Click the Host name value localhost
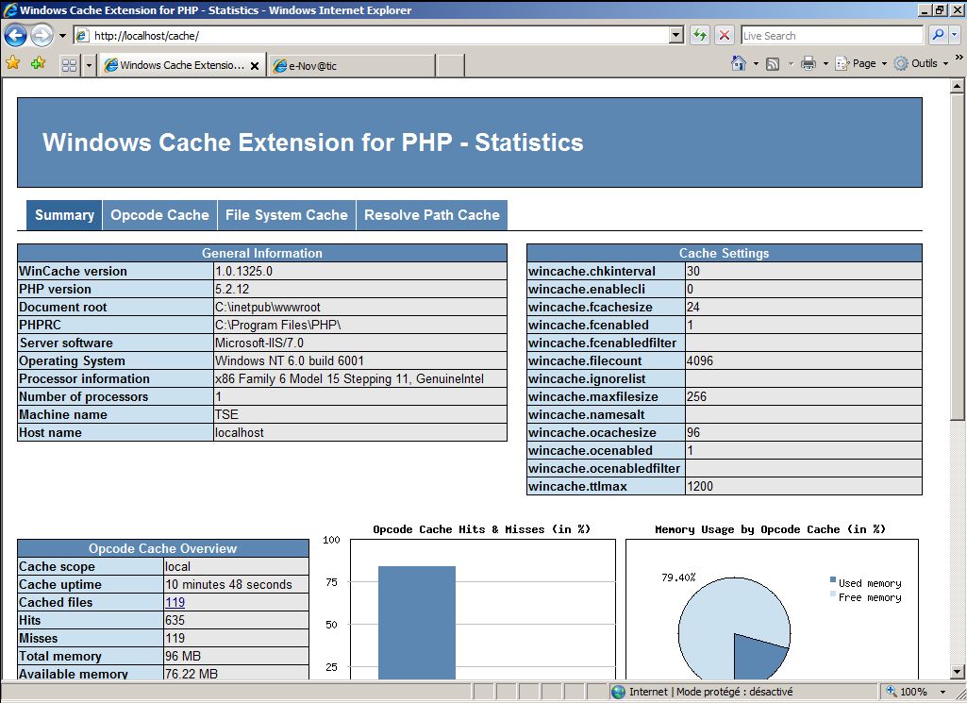 (240, 432)
